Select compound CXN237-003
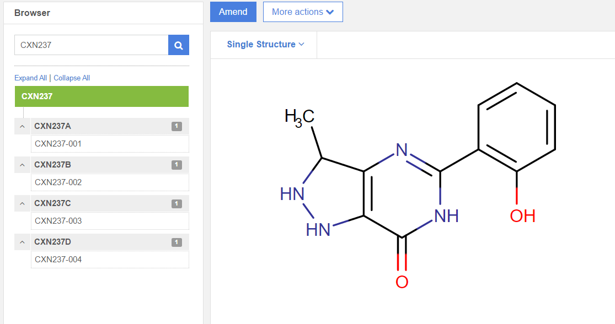The width and height of the screenshot is (615, 324). (x=58, y=221)
